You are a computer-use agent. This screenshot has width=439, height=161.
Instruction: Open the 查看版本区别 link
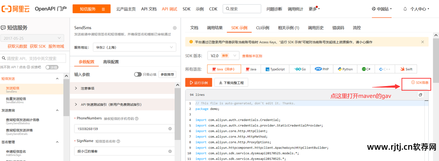pos(252,56)
